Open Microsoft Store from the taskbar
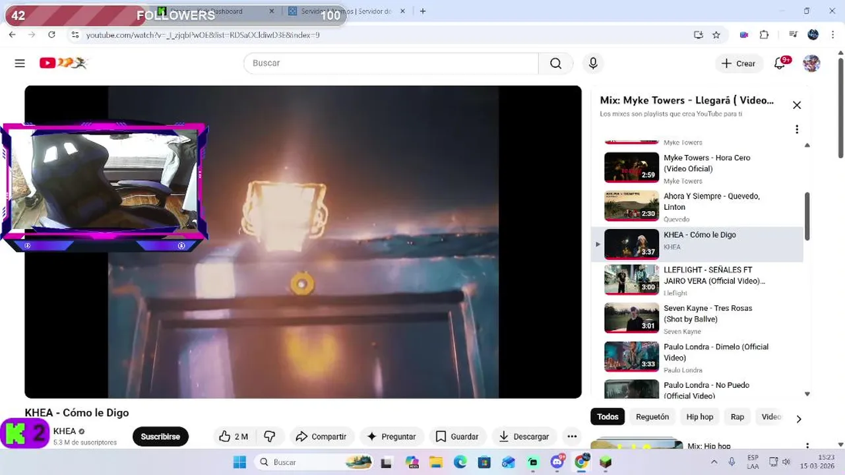The image size is (845, 475). tap(484, 462)
